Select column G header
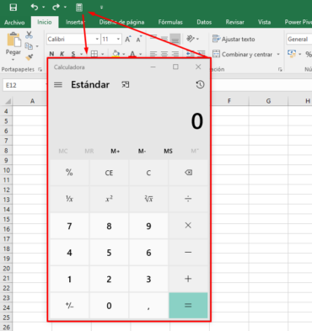 (x=268, y=101)
